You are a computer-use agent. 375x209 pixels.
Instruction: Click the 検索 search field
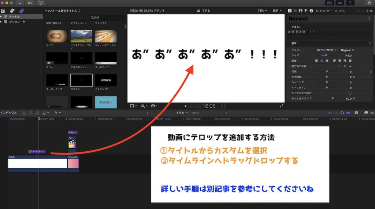pos(107,18)
